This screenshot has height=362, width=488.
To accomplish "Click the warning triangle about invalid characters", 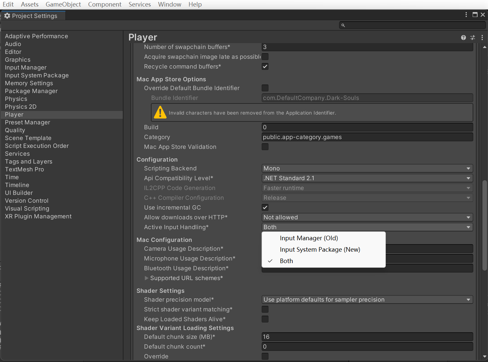I will [x=160, y=113].
